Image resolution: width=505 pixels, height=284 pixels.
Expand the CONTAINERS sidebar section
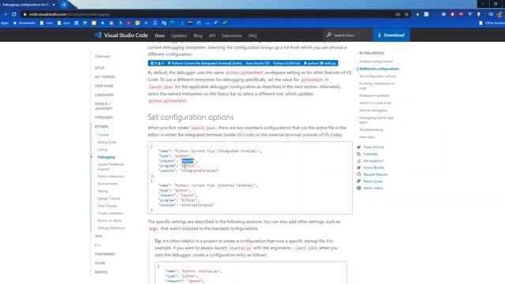105,254
